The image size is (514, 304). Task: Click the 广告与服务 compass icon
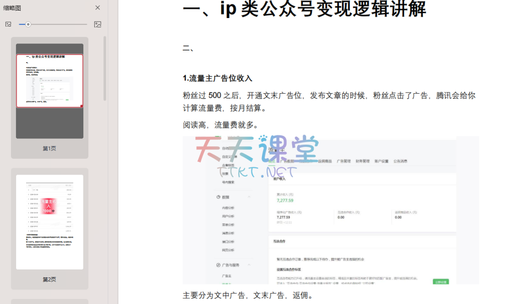click(x=218, y=265)
